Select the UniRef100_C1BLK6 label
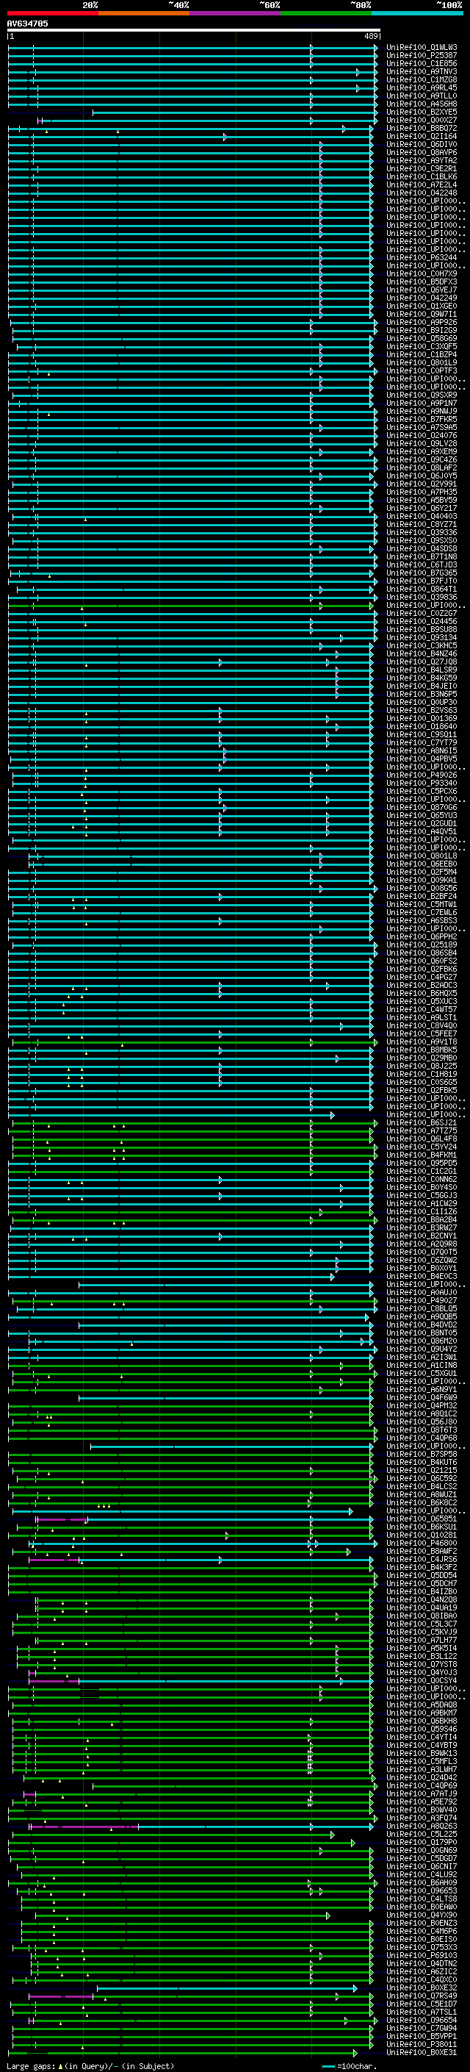 pyautogui.click(x=422, y=177)
